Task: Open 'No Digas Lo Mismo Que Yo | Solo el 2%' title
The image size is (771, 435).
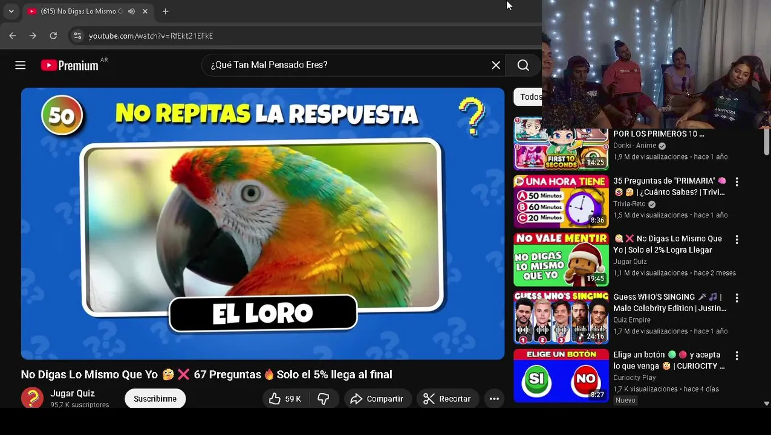Action: click(668, 244)
